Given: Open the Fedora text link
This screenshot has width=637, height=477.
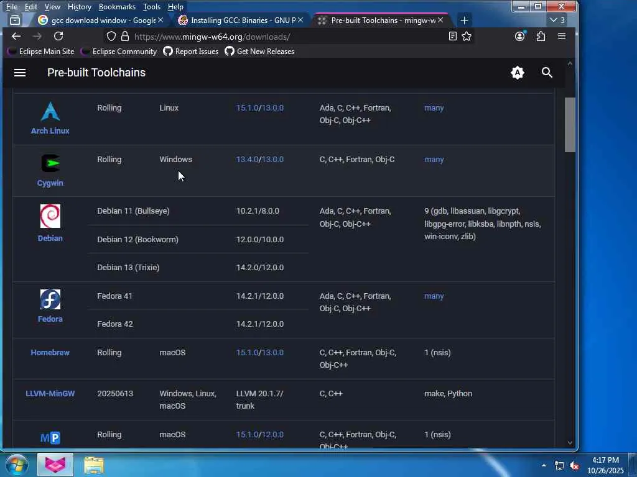Looking at the screenshot, I should (50, 319).
